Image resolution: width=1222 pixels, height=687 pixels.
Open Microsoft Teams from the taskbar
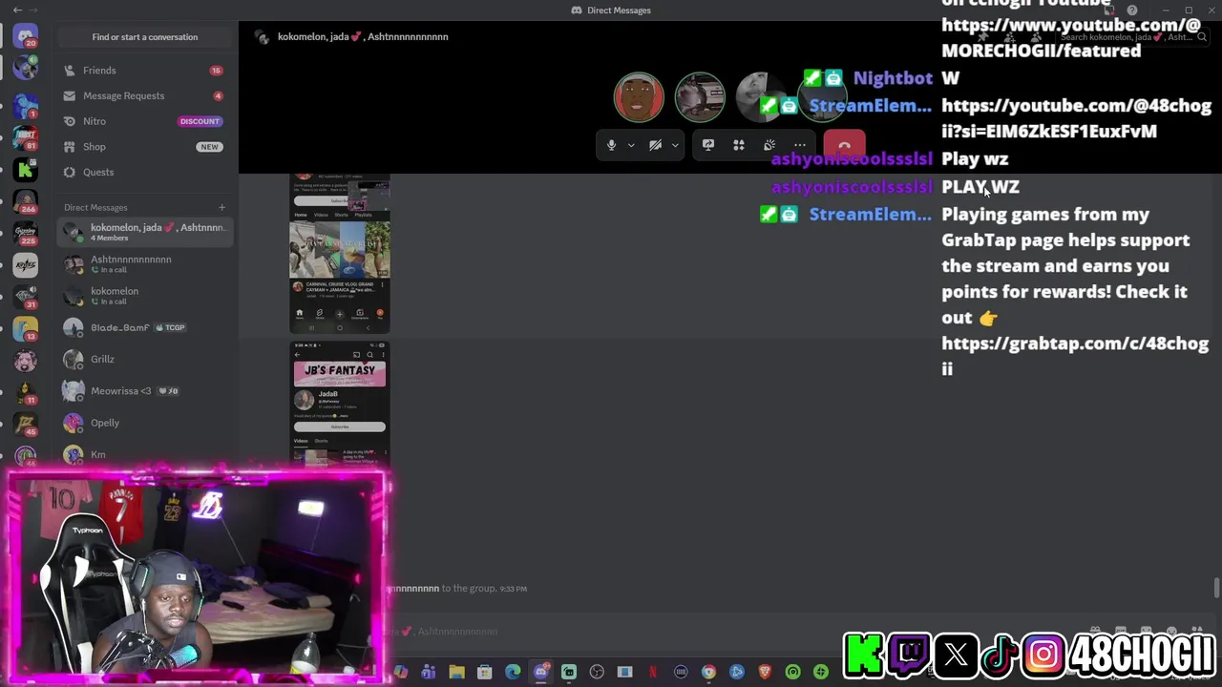tap(429, 673)
